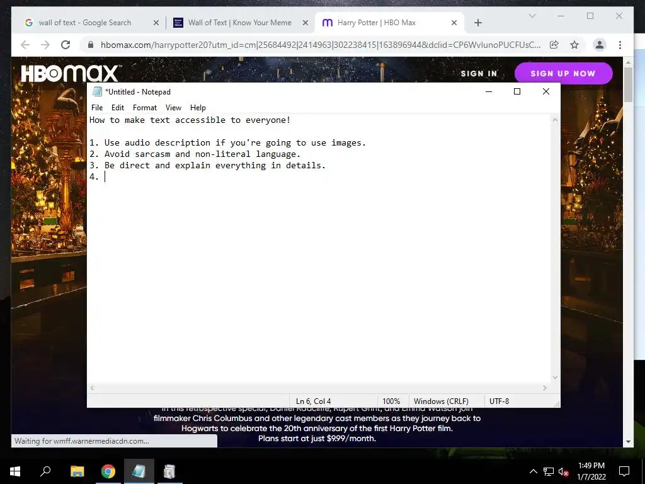This screenshot has width=645, height=484.
Task: Open Notepad File menu
Action: pyautogui.click(x=97, y=107)
